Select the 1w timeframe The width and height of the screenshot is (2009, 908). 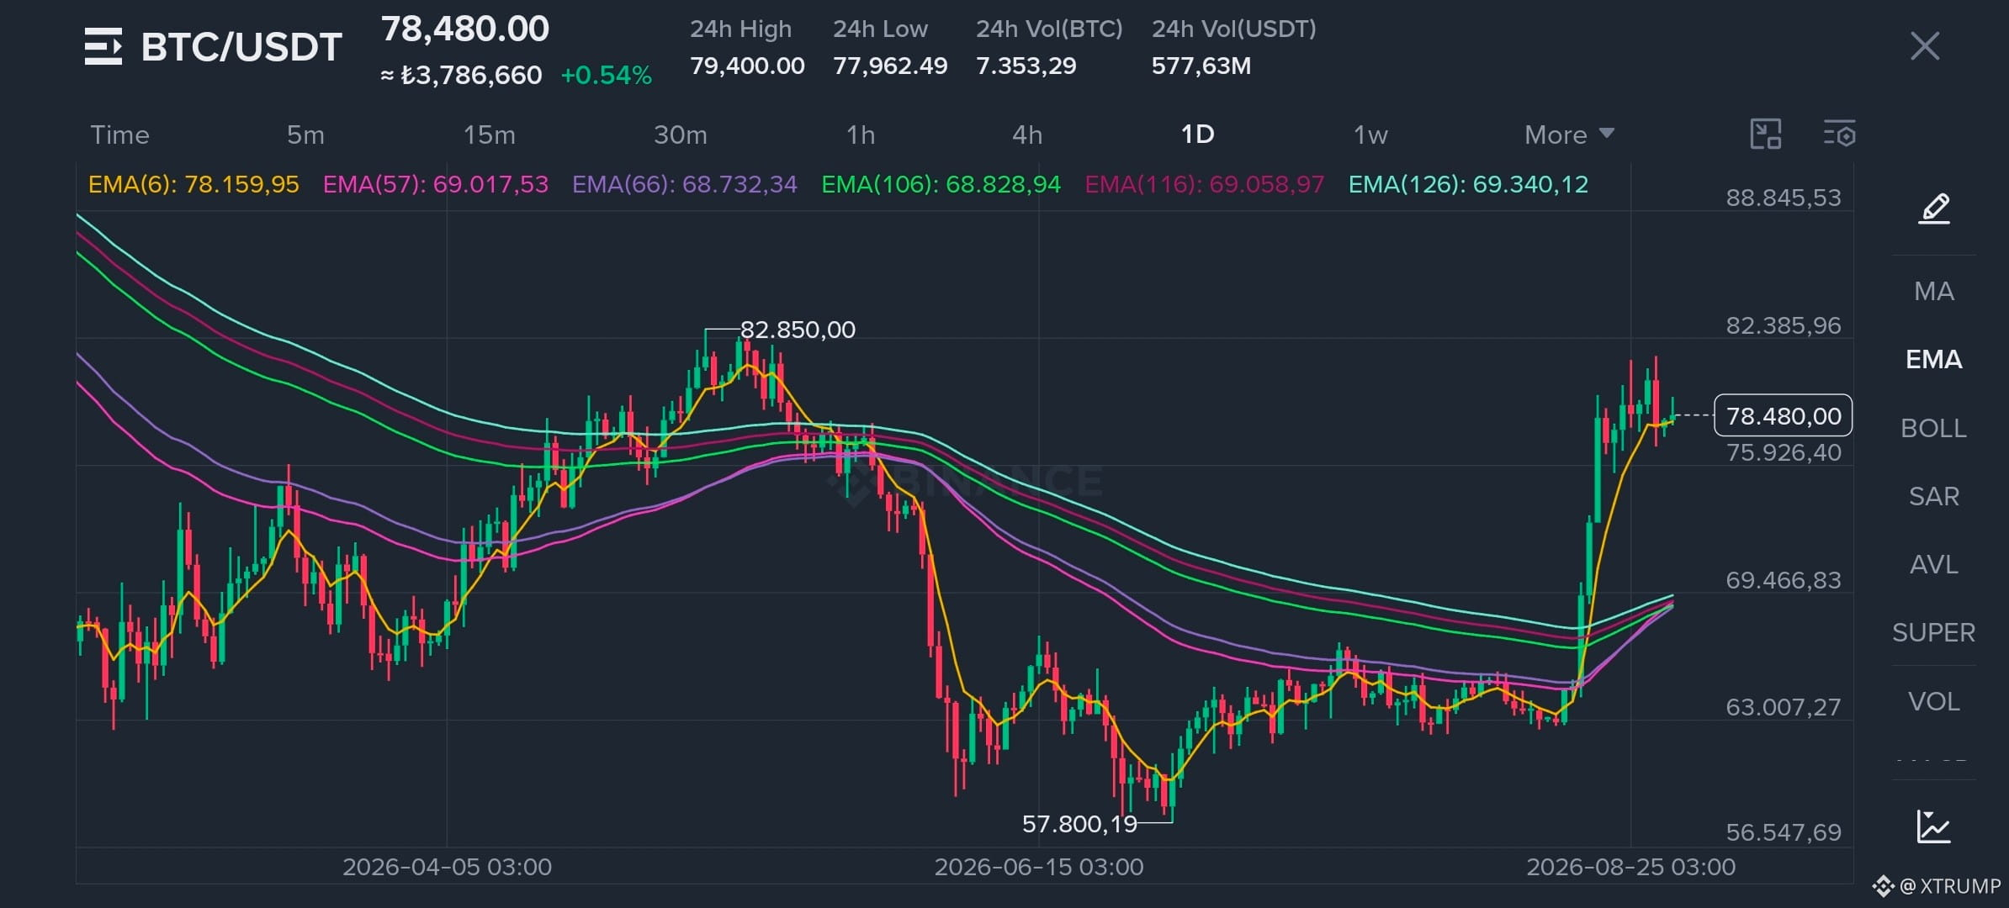click(1370, 135)
